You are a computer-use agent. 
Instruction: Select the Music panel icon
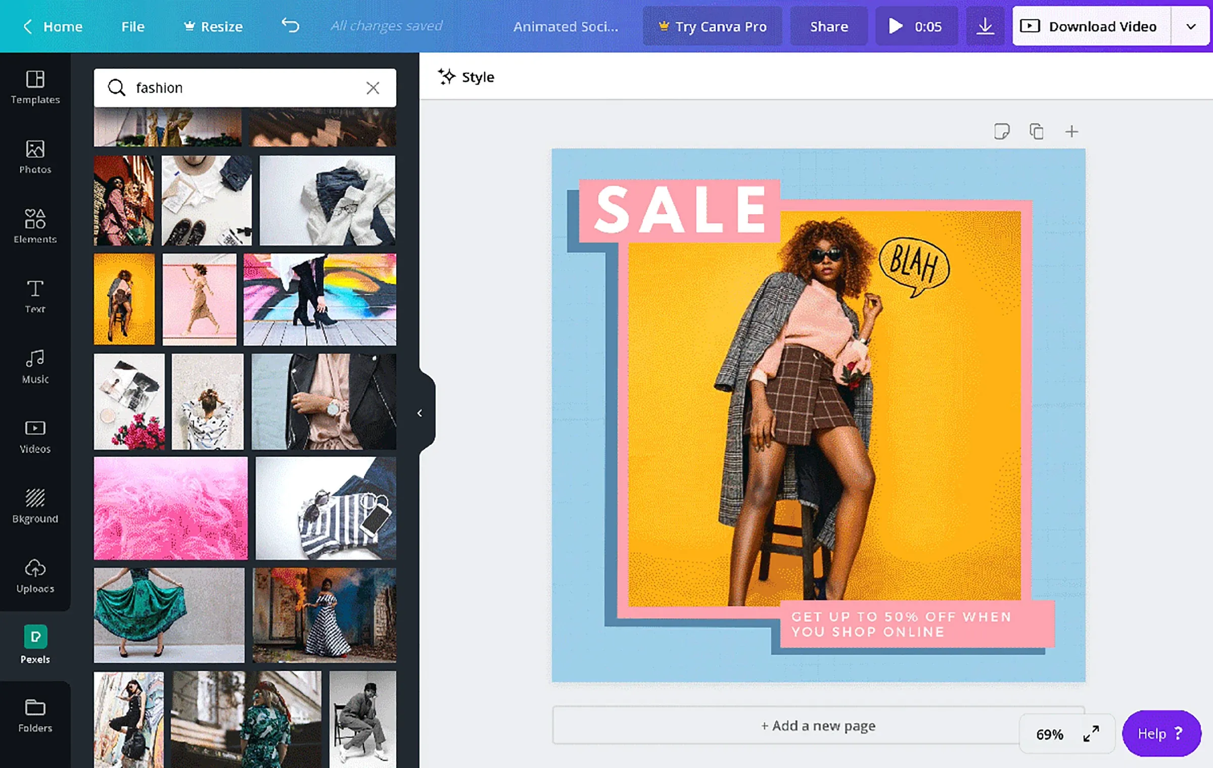35,366
